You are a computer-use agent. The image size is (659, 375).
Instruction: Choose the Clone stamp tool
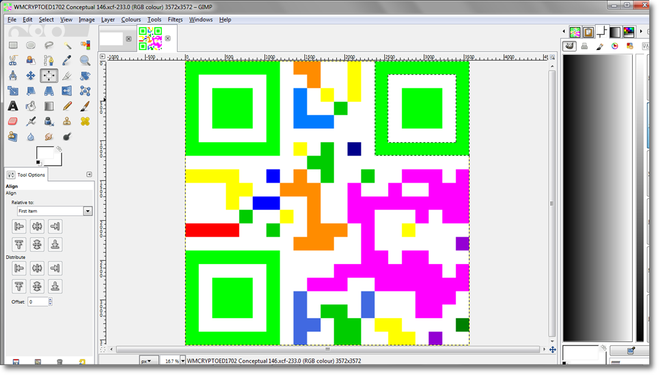click(67, 121)
